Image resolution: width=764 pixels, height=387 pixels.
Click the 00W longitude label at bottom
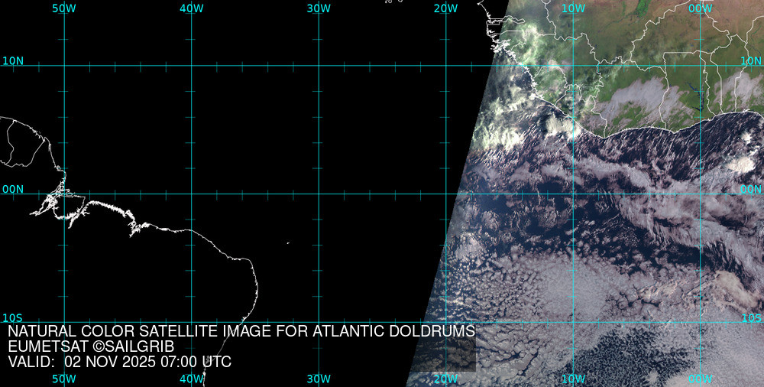click(700, 379)
